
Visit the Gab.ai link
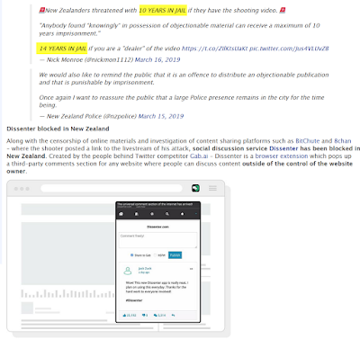pyautogui.click(x=199, y=156)
